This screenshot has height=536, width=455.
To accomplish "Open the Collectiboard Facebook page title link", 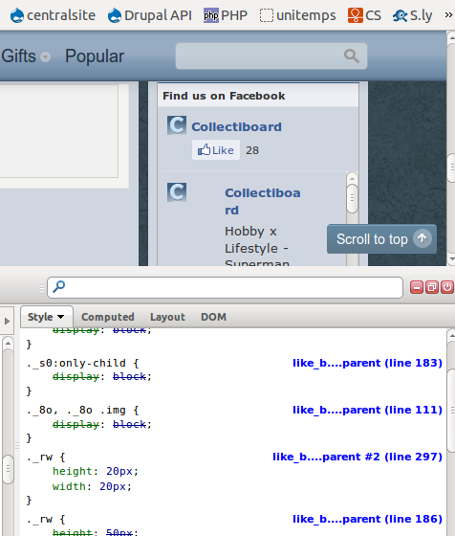I will (236, 126).
